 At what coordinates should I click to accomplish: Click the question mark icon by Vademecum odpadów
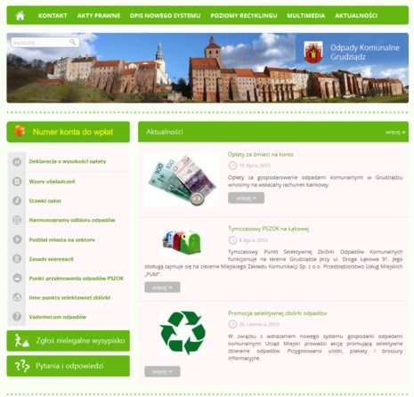pyautogui.click(x=17, y=317)
